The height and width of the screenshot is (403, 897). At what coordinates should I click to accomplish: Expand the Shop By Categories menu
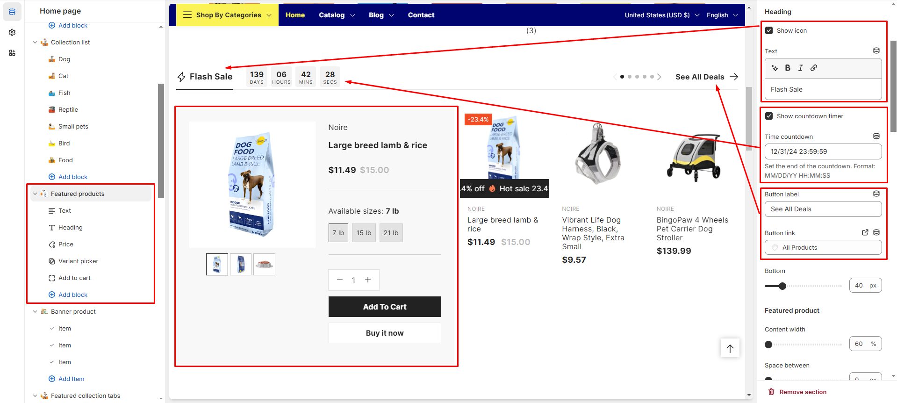coord(228,15)
